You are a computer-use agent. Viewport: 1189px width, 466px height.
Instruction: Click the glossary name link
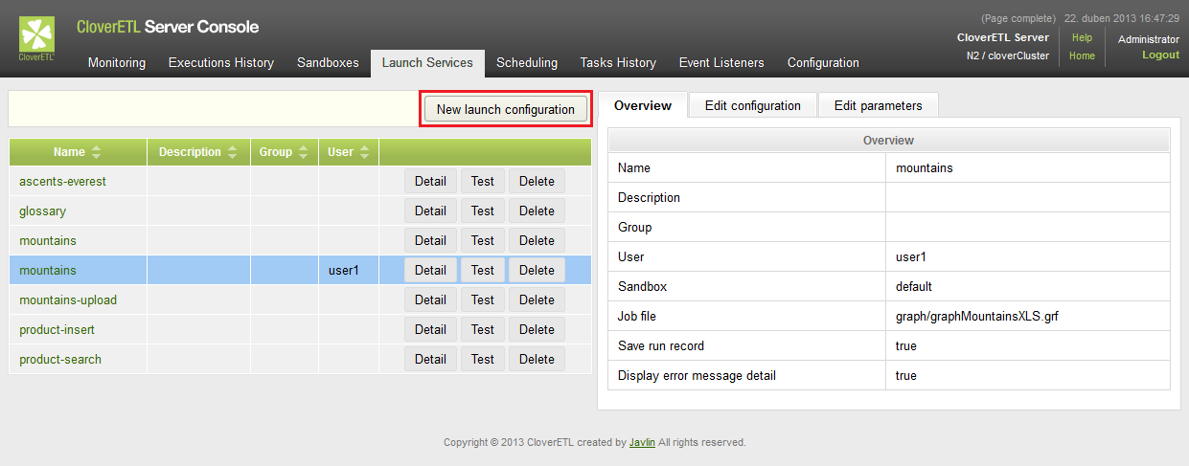[42, 211]
